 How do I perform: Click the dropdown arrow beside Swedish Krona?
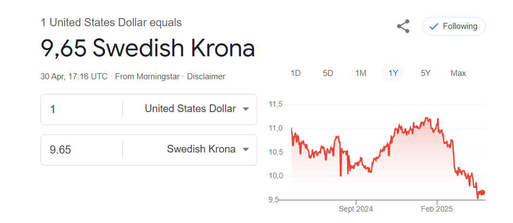pos(246,150)
